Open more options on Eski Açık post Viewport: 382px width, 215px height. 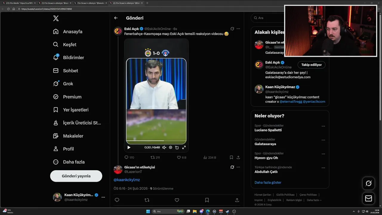[238, 29]
